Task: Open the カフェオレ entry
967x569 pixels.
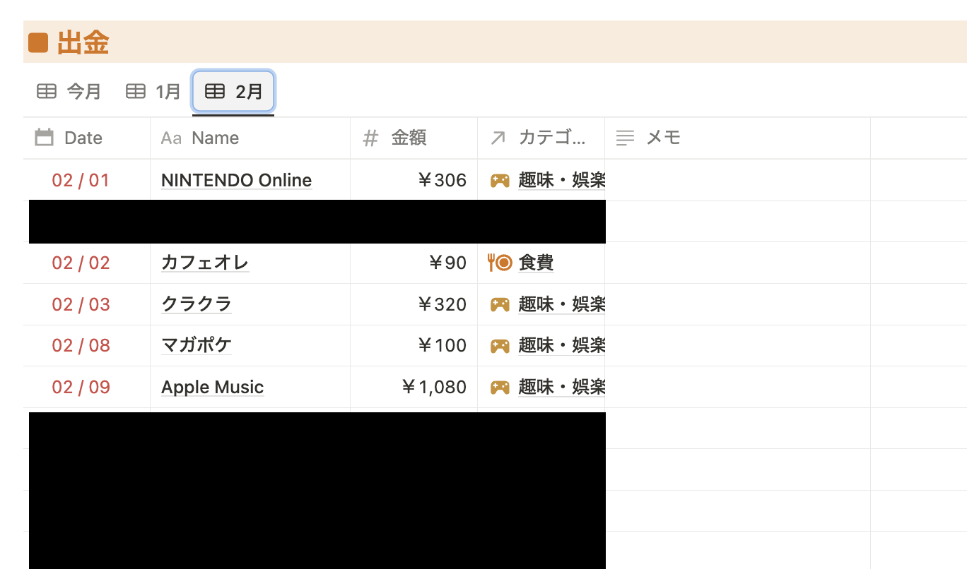Action: point(205,263)
